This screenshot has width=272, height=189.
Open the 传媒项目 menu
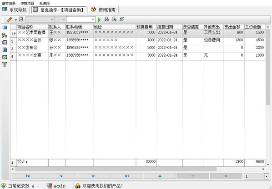[27, 3]
